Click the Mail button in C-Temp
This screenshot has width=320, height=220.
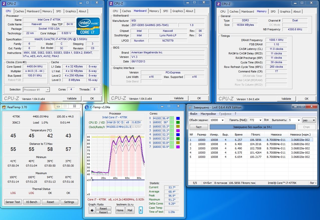click(130, 210)
